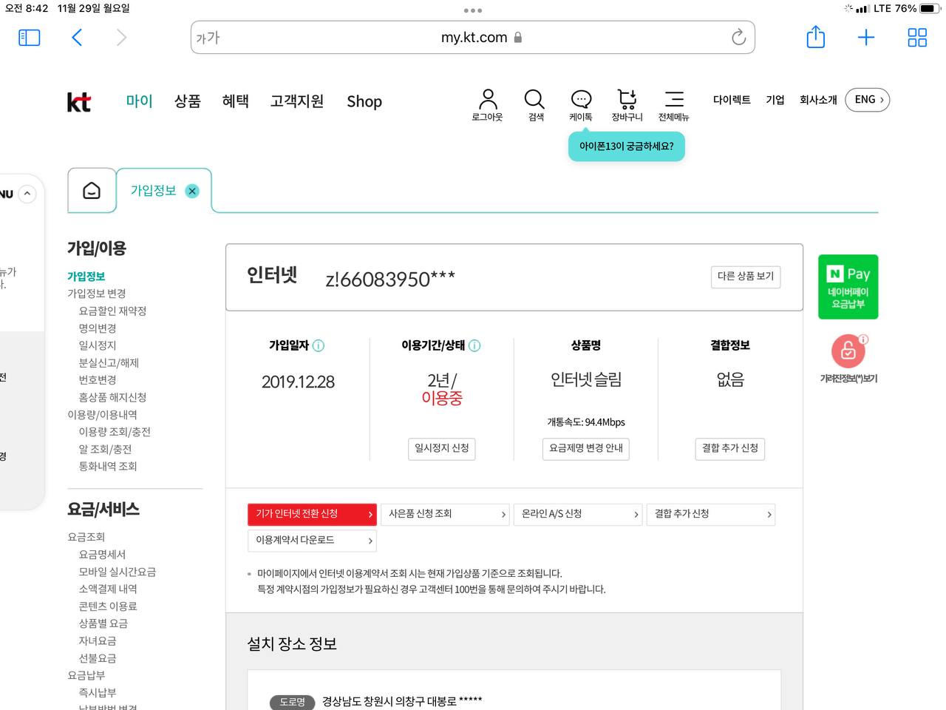Click the Naver Pay payment banner
The image size is (946, 710).
coord(848,287)
